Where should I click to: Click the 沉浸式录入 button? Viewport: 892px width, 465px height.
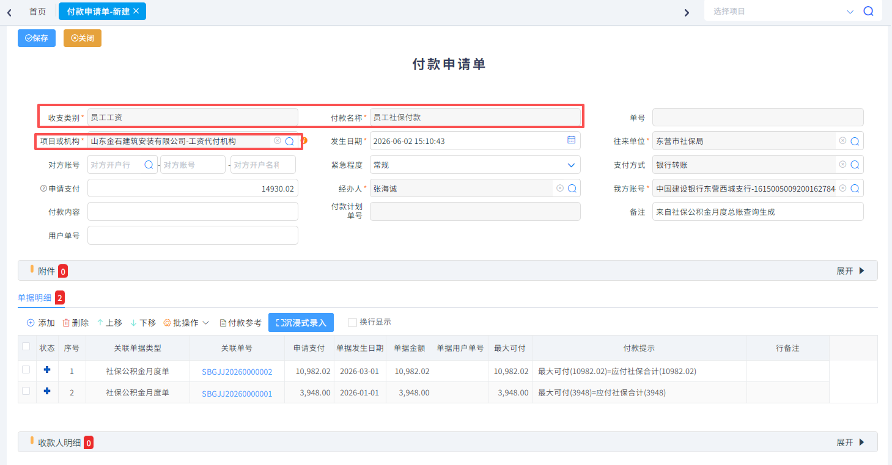301,323
